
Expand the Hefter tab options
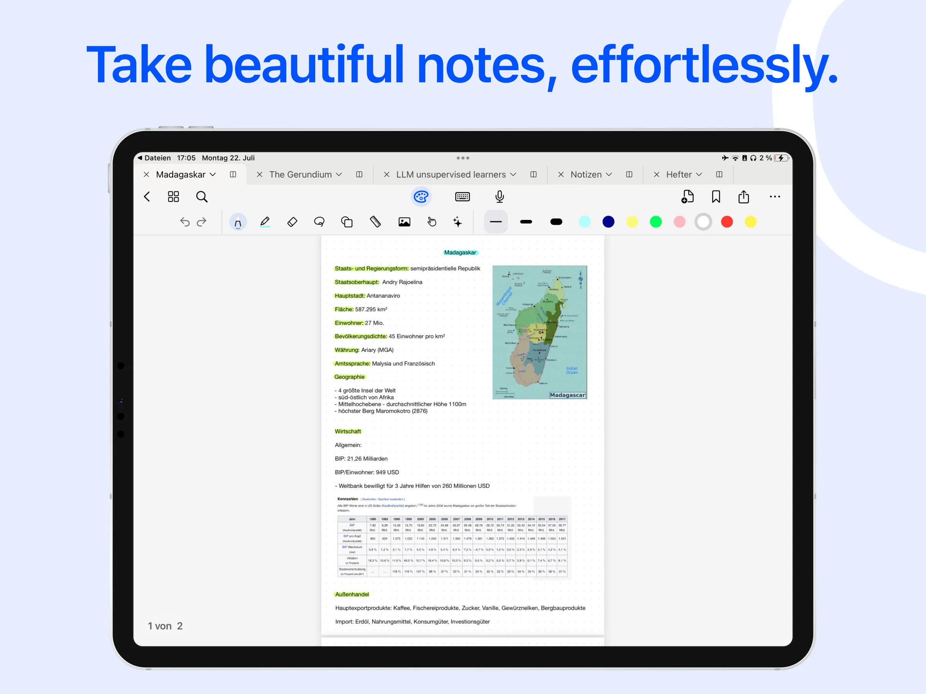700,174
